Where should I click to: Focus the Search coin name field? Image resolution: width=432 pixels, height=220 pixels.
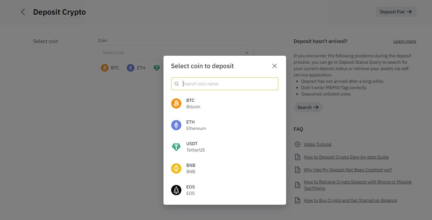pos(228,84)
